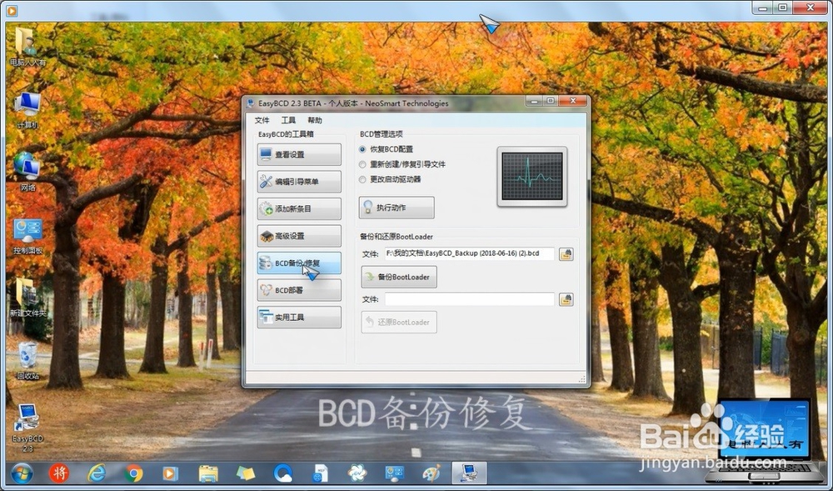Browse for the restore file
This screenshot has height=491, width=833.
click(x=566, y=300)
